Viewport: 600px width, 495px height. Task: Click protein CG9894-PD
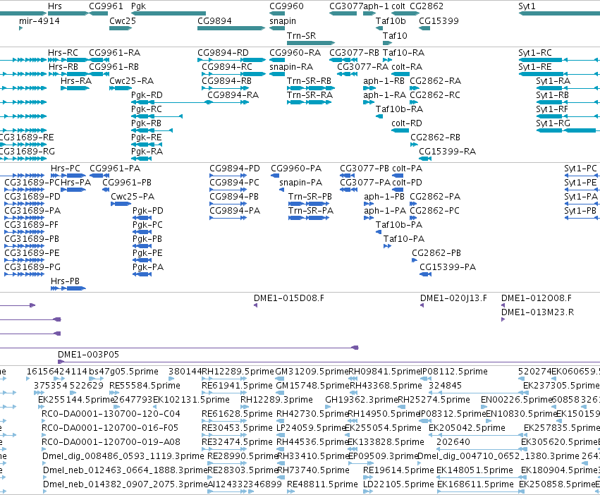pos(235,169)
